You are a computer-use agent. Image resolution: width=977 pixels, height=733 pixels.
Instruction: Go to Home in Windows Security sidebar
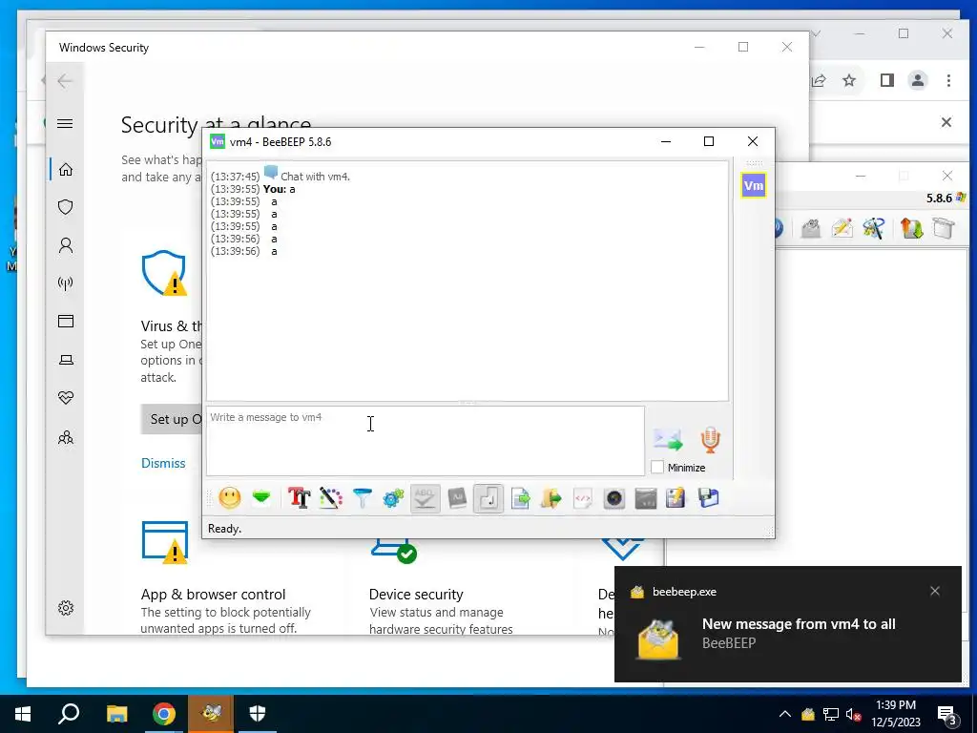[x=66, y=170]
